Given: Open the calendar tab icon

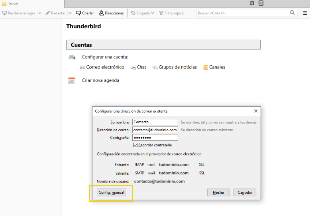Looking at the screenshot, I should click(252, 3).
